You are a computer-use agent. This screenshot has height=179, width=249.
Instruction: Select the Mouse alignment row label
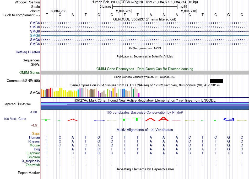pos(35,145)
